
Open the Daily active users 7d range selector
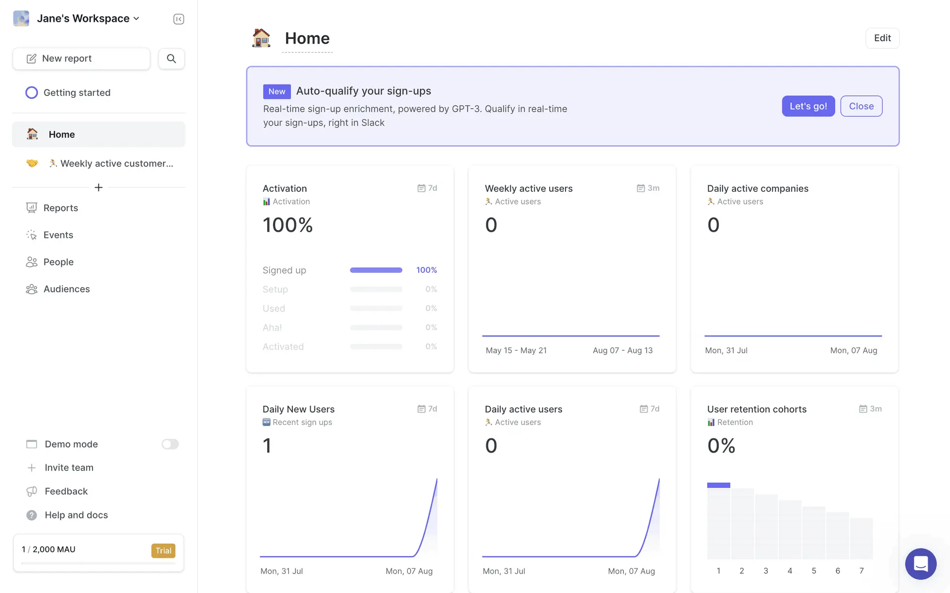[649, 409]
